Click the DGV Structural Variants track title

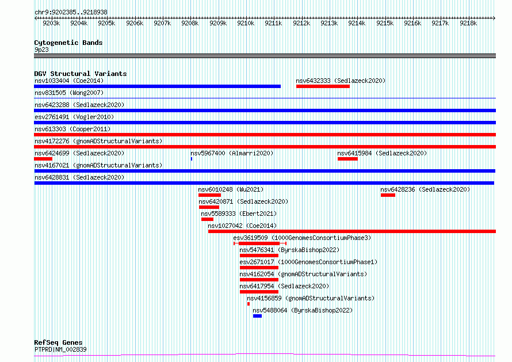(81, 74)
